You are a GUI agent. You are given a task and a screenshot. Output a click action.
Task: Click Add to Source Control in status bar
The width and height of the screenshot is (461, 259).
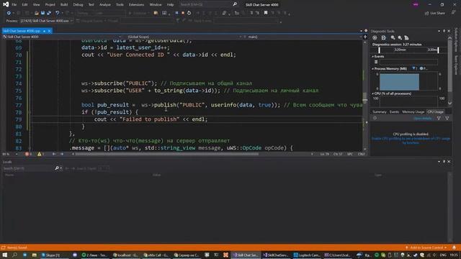426,247
